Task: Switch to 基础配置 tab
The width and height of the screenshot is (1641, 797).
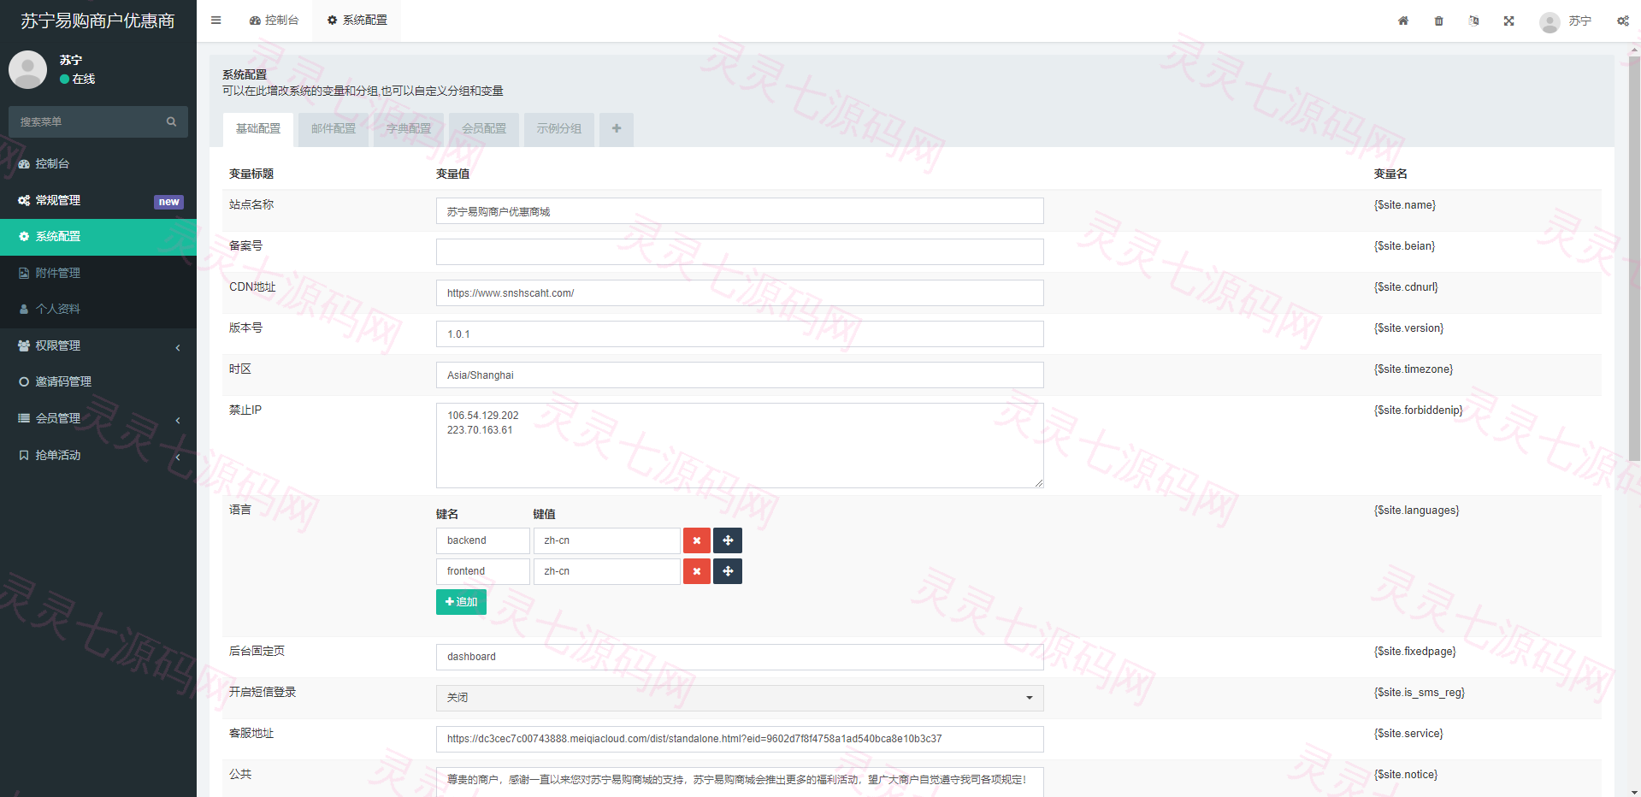Action: point(258,129)
